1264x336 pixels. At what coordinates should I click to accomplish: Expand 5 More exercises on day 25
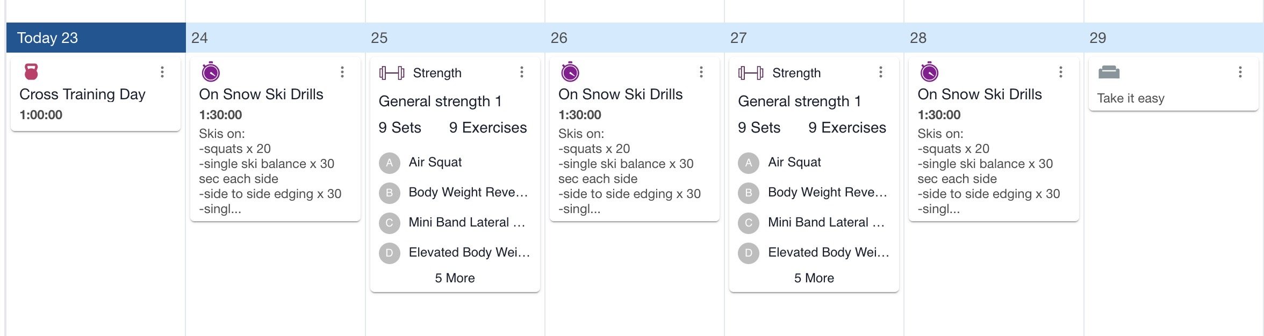pos(455,278)
